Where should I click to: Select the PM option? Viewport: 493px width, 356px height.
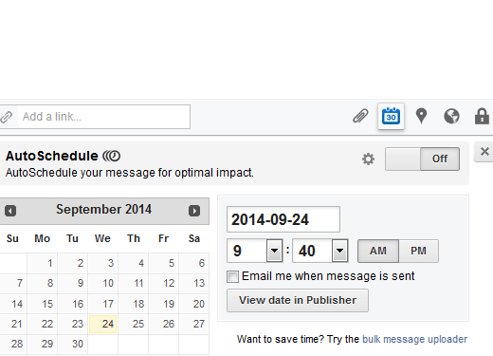[x=418, y=251]
